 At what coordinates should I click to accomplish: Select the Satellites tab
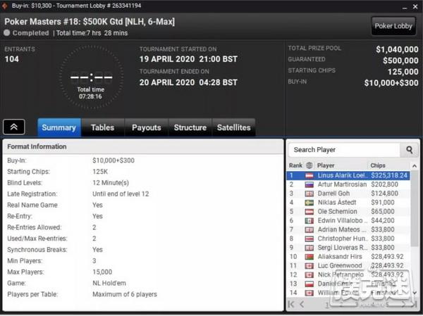(234, 127)
